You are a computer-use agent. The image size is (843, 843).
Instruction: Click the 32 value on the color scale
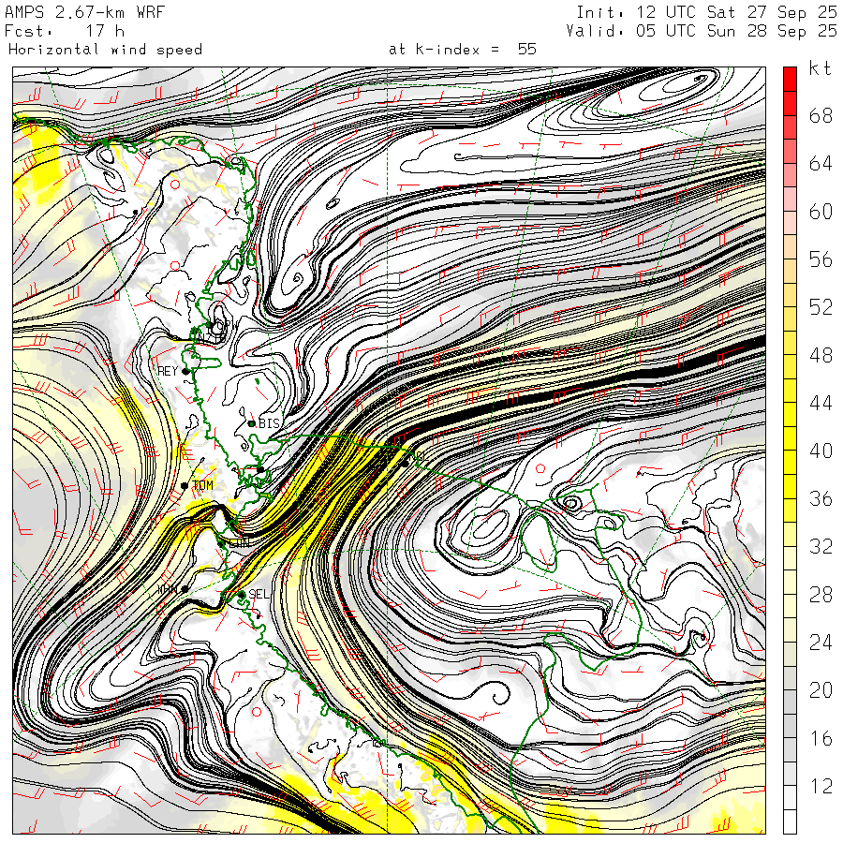tap(821, 546)
